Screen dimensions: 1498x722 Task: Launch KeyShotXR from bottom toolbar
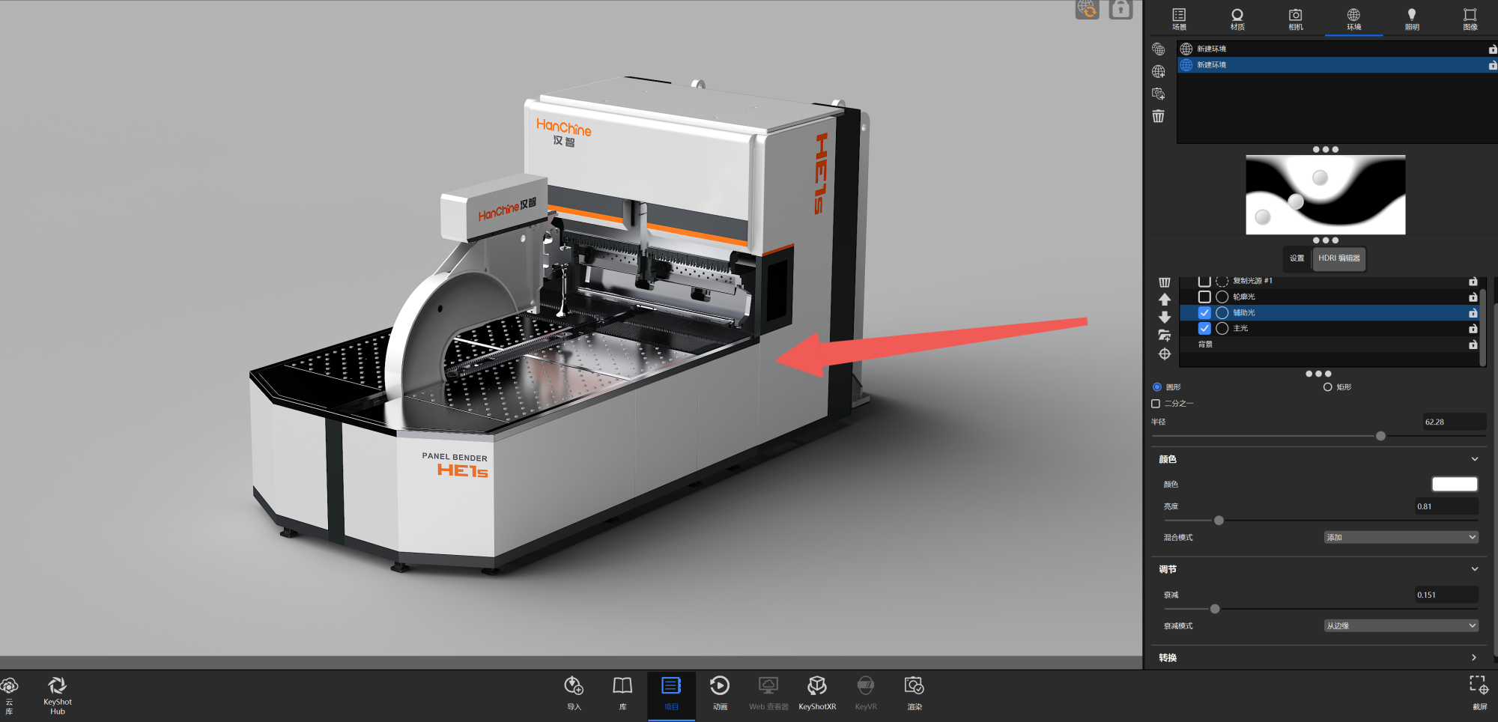pos(816,693)
